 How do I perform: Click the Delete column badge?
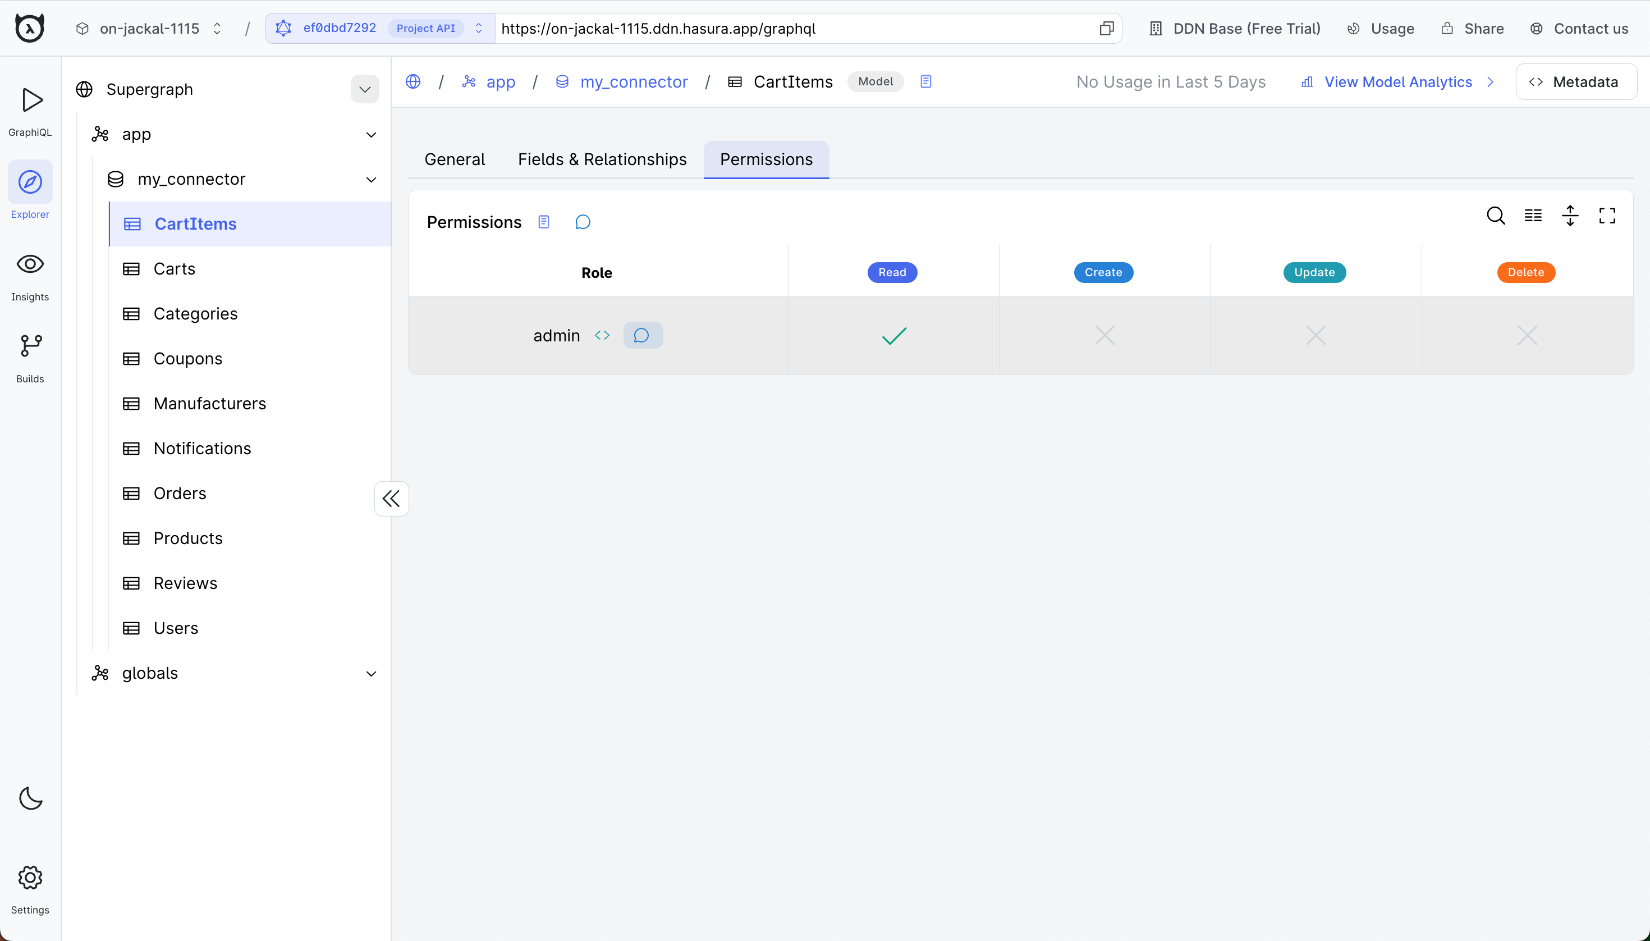[1526, 272]
